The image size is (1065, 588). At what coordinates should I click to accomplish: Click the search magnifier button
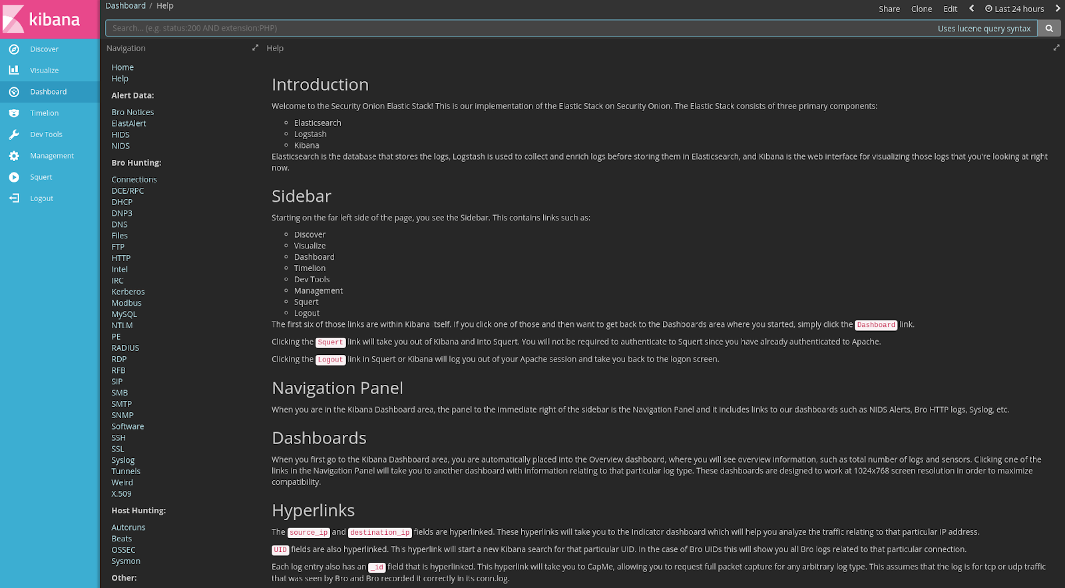(1049, 29)
